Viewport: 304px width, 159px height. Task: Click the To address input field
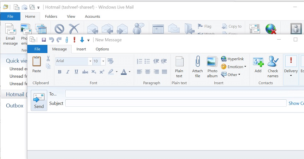click(x=185, y=94)
